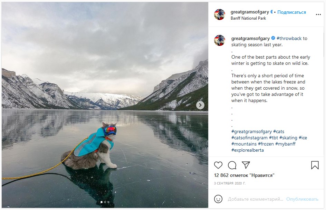The height and width of the screenshot is (210, 326).
Task: Select the second carousel dot indicator
Action: (x=105, y=202)
